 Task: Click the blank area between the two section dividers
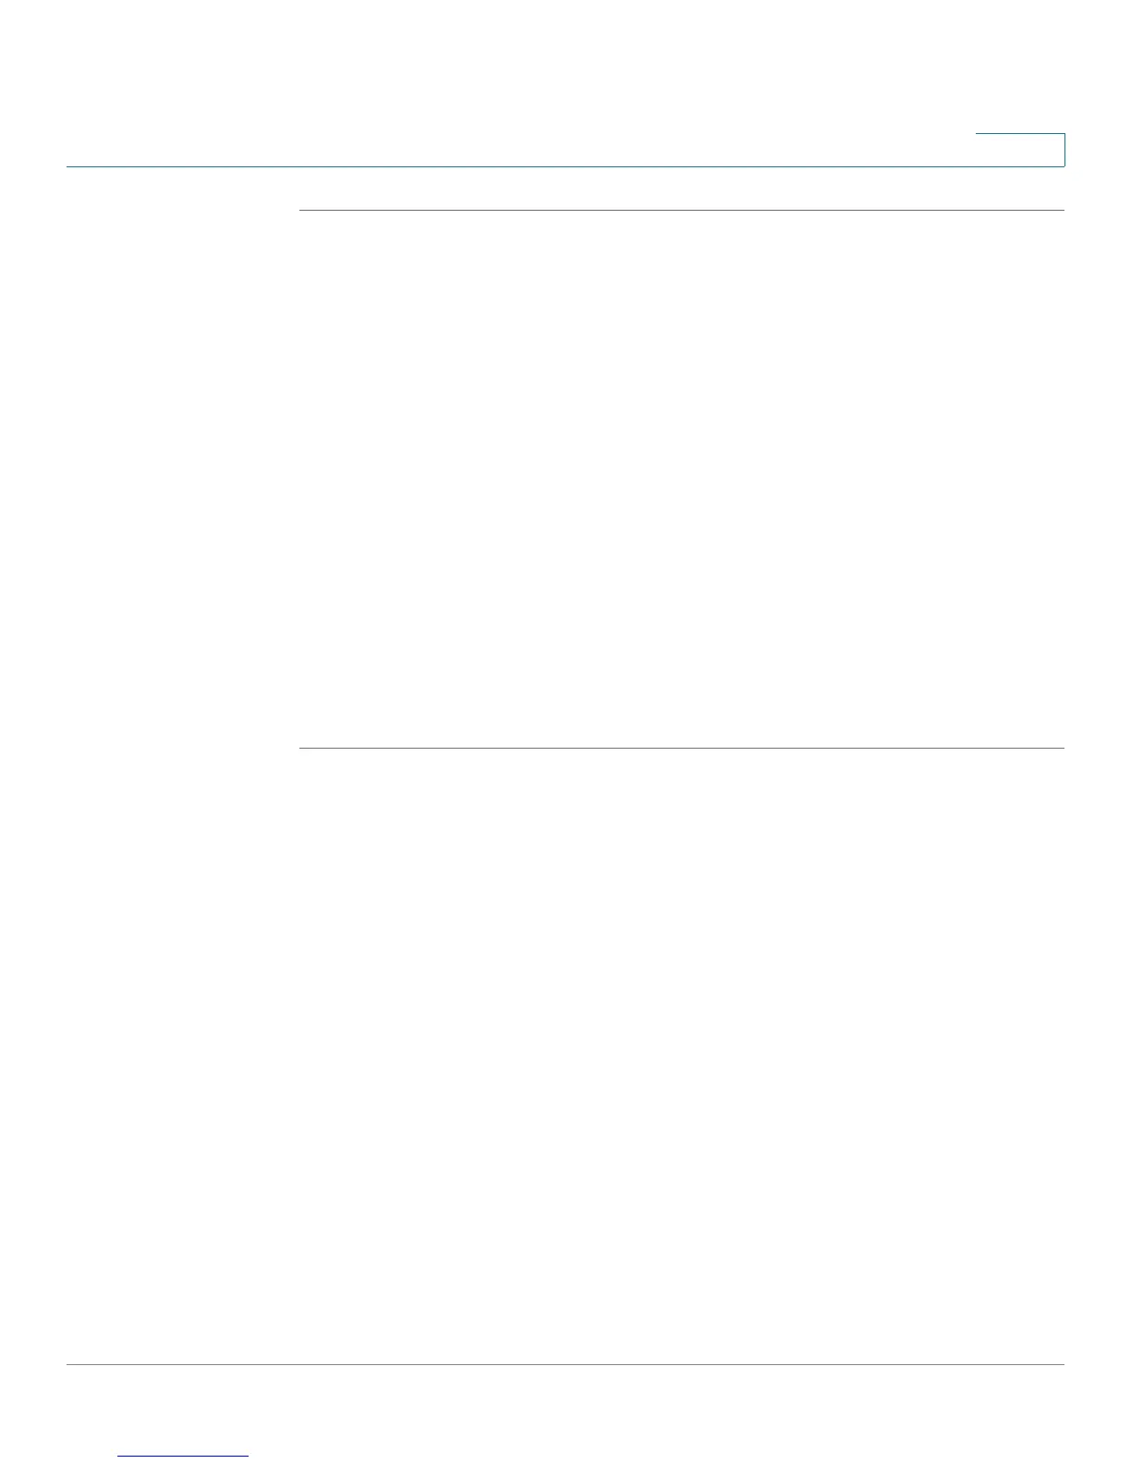coord(682,479)
